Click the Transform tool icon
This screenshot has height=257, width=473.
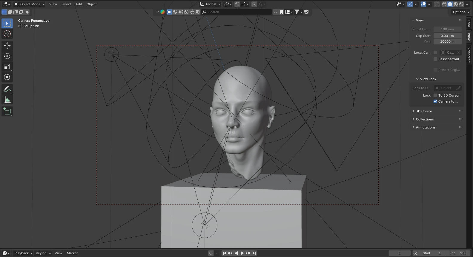pos(7,77)
